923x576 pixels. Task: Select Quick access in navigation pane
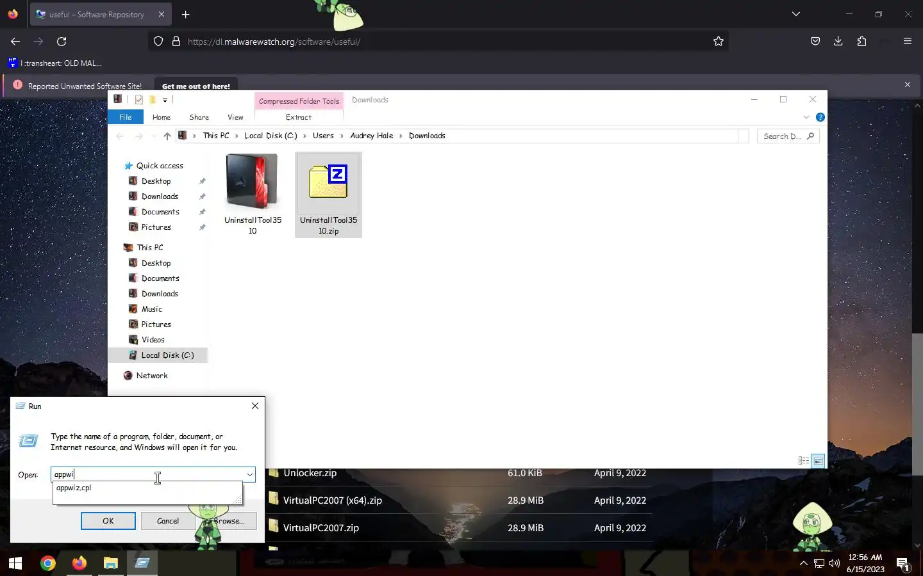tap(160, 166)
